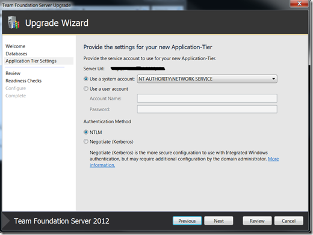
Task: Click the Account Name input field
Action: pos(207,99)
